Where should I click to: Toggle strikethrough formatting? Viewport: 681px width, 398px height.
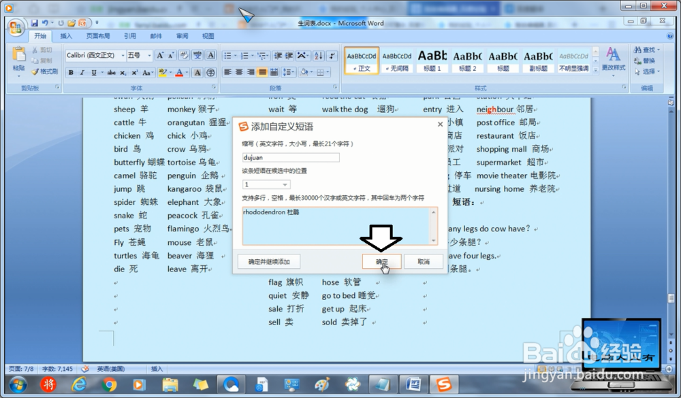click(112, 73)
